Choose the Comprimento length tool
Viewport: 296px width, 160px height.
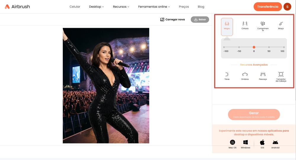(x=263, y=25)
